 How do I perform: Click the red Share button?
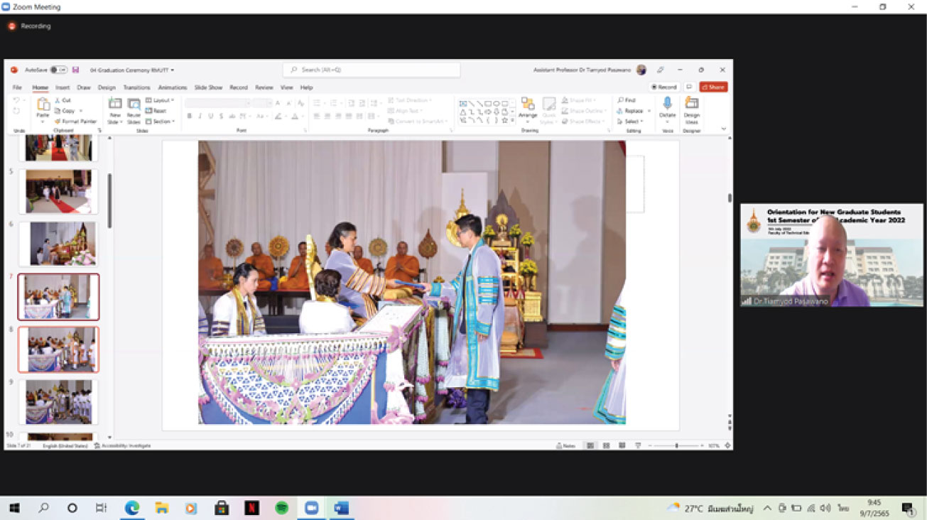coord(713,87)
